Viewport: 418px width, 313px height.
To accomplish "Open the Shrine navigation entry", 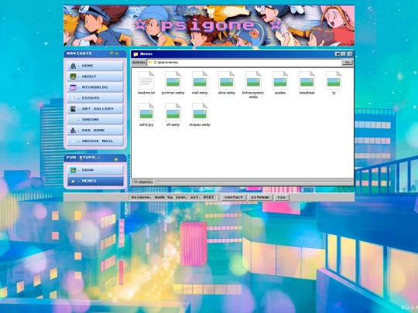I will 95,120.
